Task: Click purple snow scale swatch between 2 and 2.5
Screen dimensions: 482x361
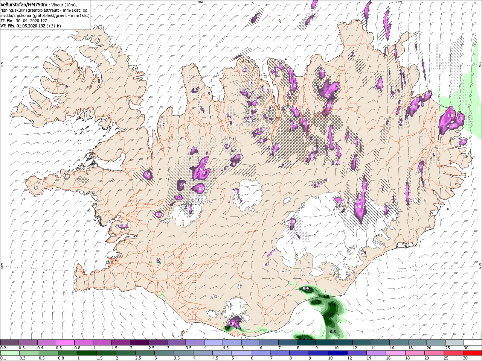Action: pos(139,343)
